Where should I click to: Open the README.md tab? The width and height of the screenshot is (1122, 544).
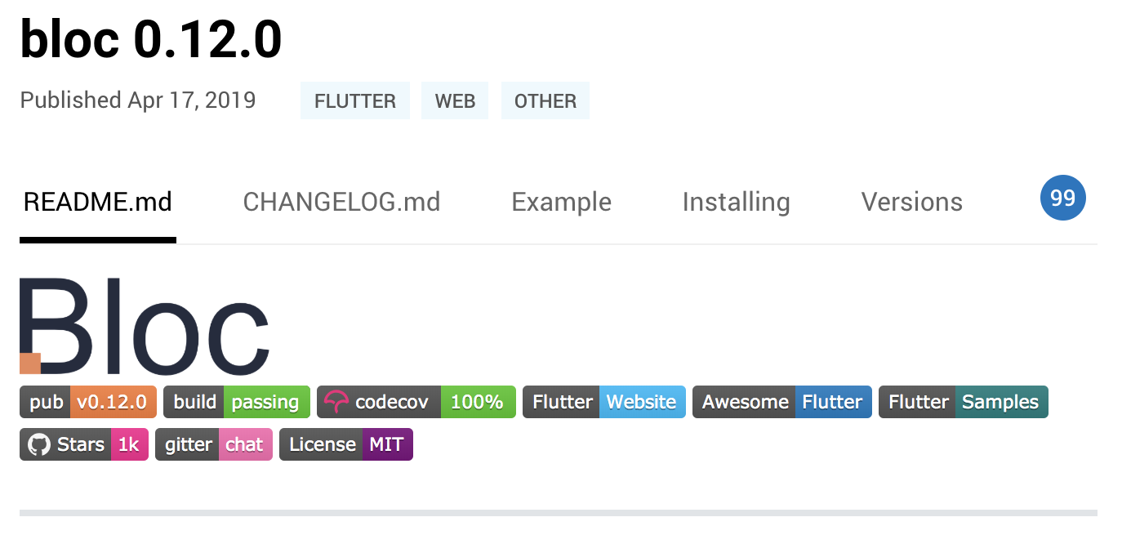[x=98, y=202]
